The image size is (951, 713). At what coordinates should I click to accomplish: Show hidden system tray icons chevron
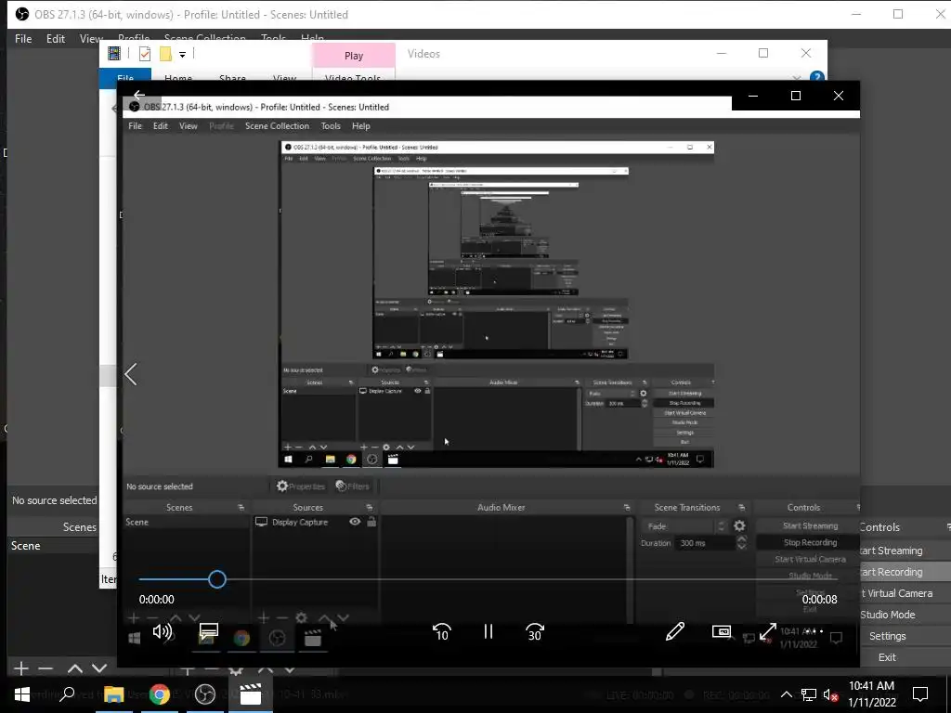pyautogui.click(x=786, y=694)
